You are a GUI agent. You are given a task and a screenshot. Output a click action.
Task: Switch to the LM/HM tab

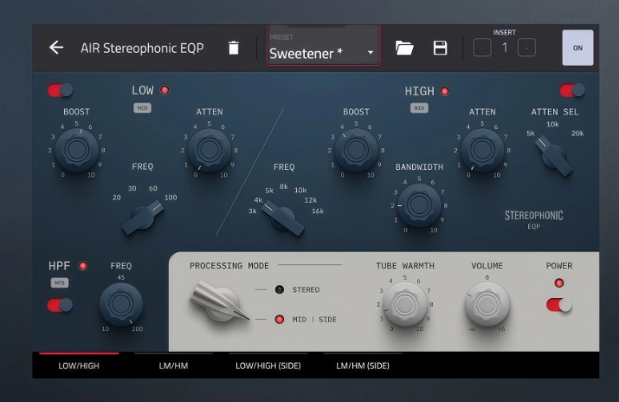(x=173, y=366)
